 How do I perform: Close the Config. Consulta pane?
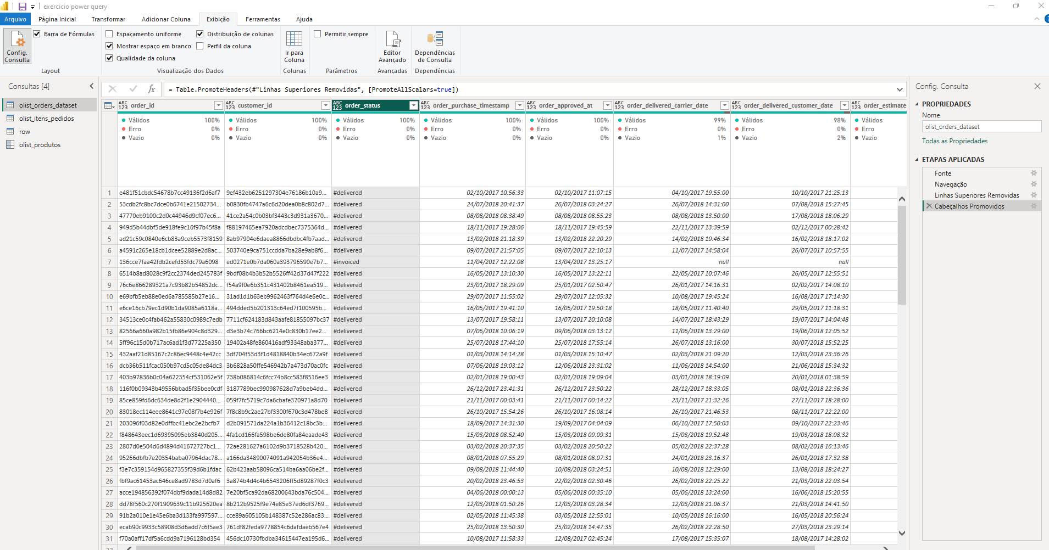1037,86
